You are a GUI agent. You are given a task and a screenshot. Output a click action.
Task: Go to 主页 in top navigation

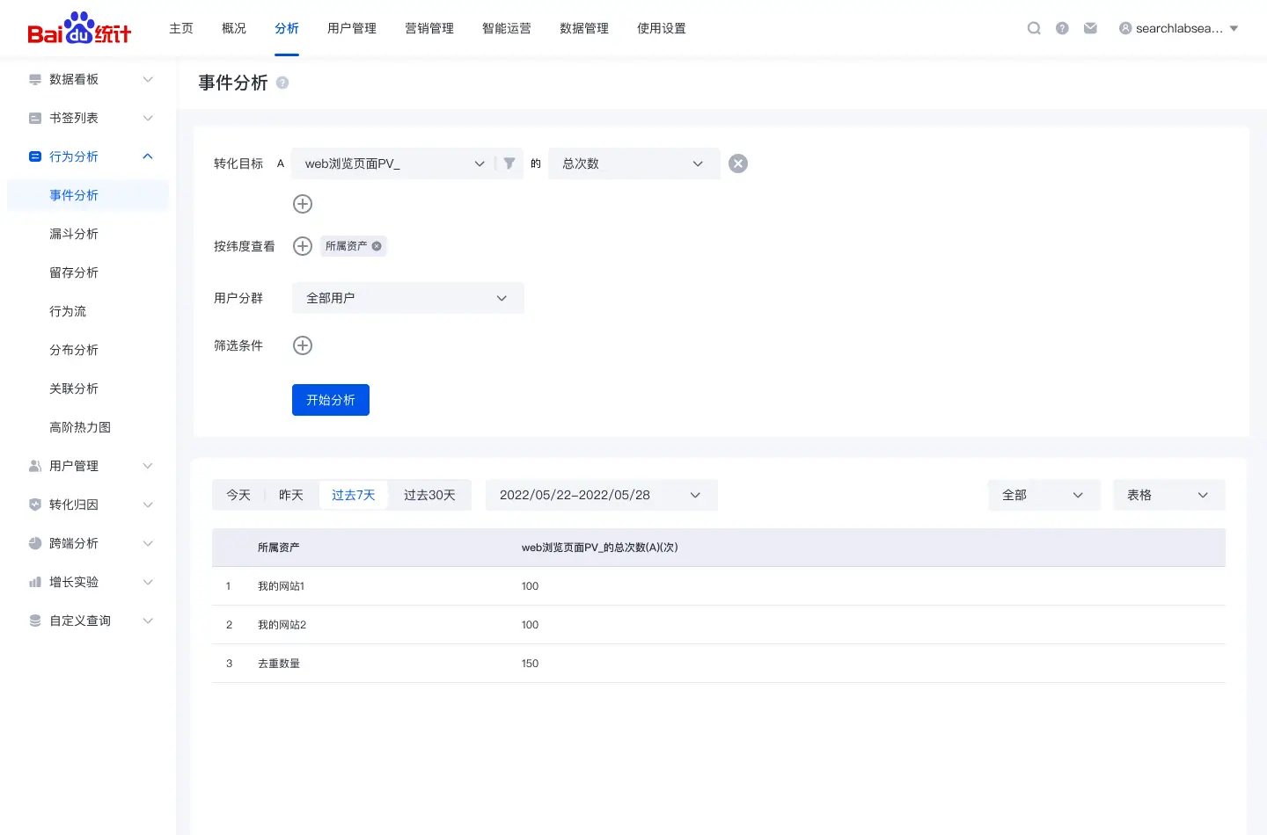click(x=181, y=28)
